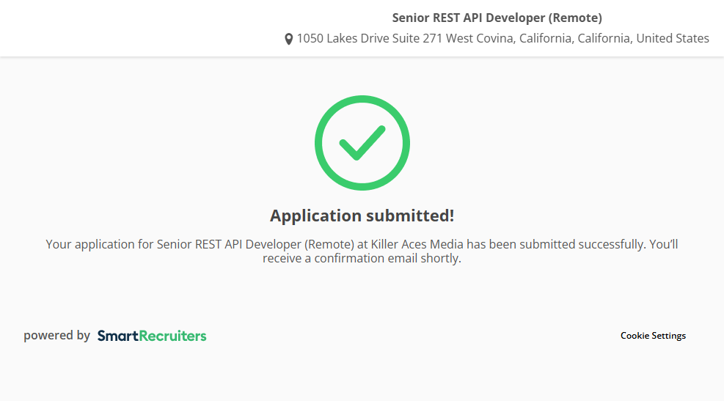The height and width of the screenshot is (401, 724).
Task: Click the 'powered by' text in the footer
Action: (56, 336)
